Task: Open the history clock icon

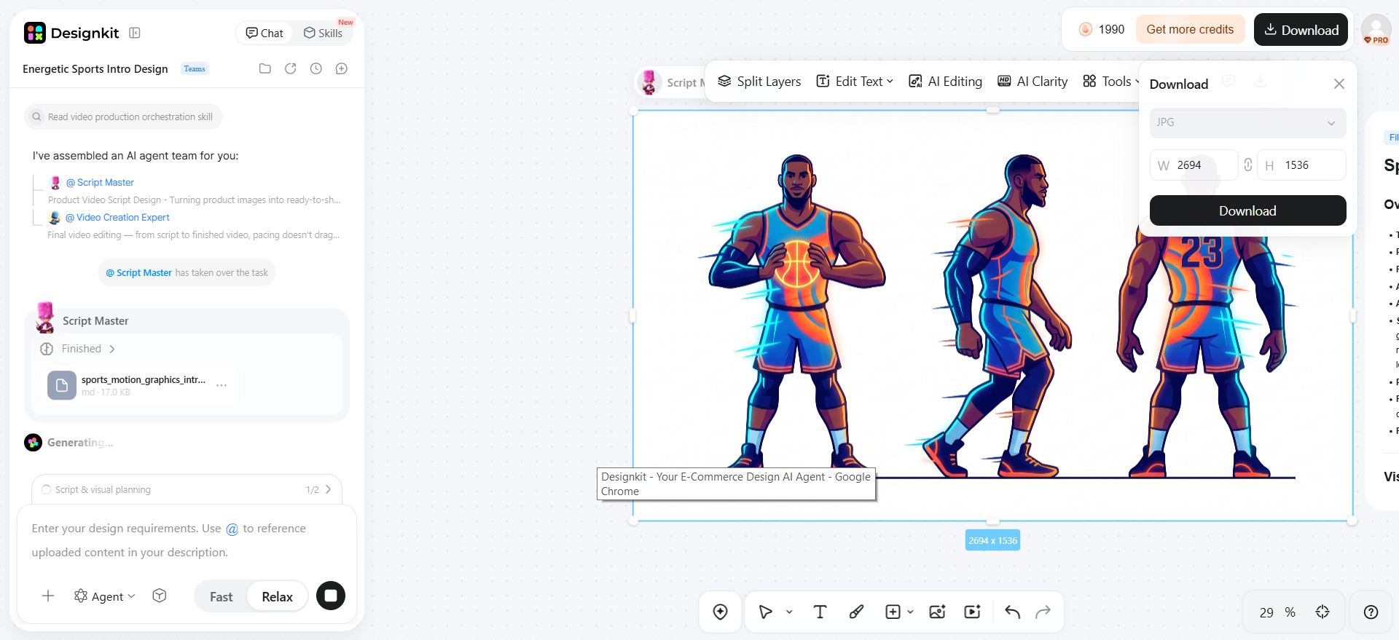Action: click(316, 68)
